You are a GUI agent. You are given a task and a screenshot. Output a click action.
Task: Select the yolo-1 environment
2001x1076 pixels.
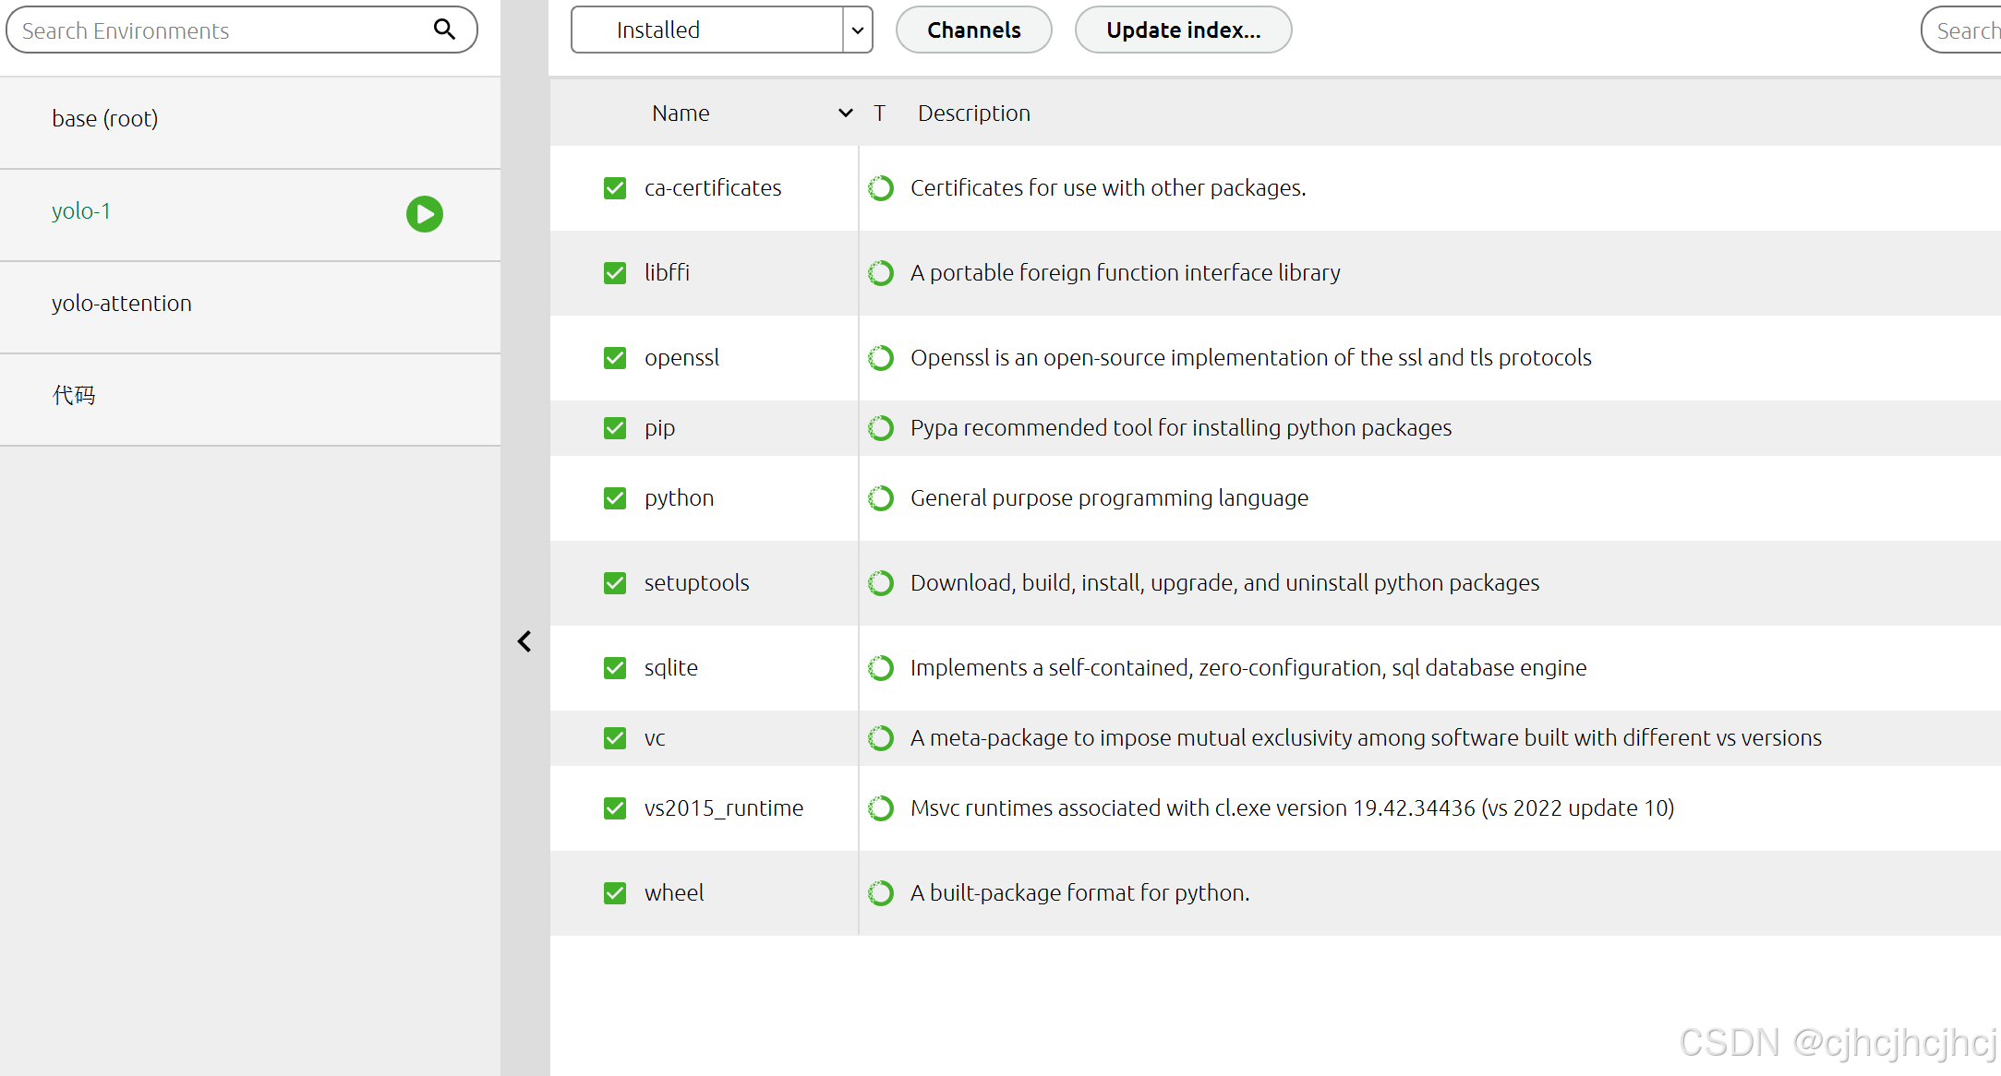click(x=250, y=214)
